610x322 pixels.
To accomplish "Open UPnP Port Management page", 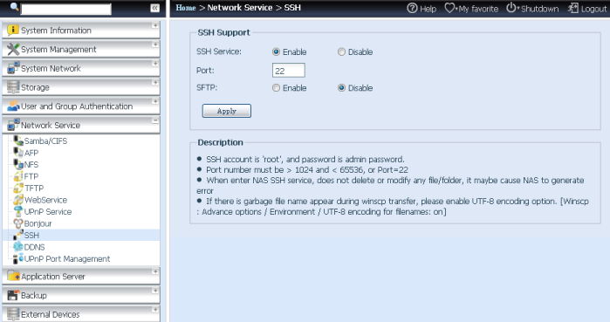I will tap(67, 259).
